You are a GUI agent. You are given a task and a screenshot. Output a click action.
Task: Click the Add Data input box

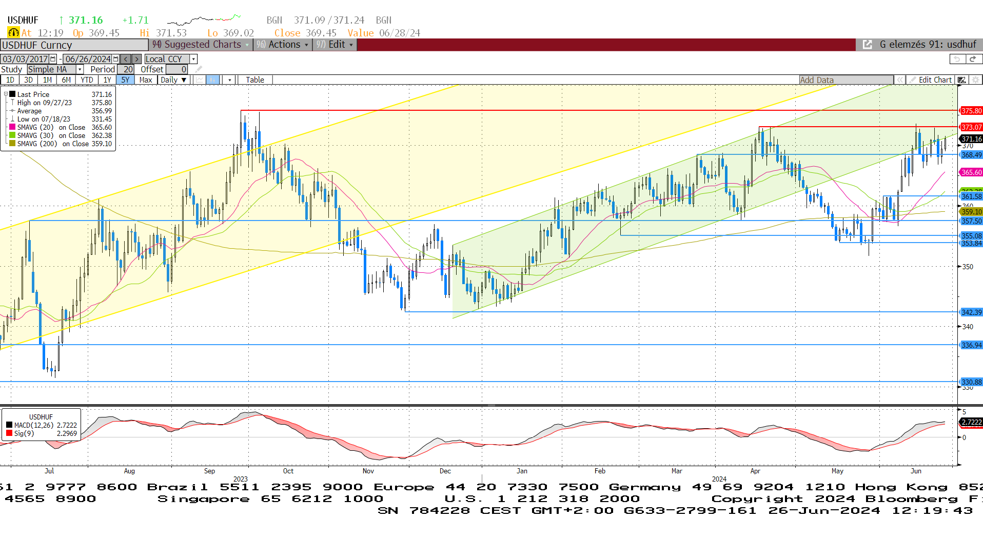[x=846, y=79]
